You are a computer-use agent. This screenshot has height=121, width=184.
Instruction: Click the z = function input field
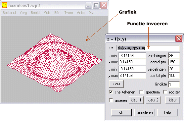[x=148, y=48]
